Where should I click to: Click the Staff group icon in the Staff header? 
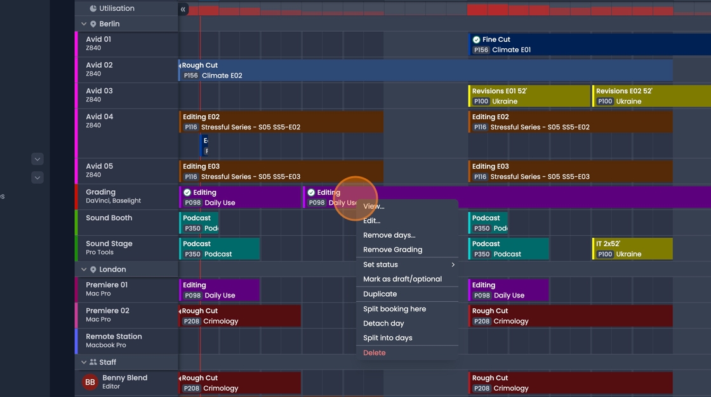coord(93,362)
